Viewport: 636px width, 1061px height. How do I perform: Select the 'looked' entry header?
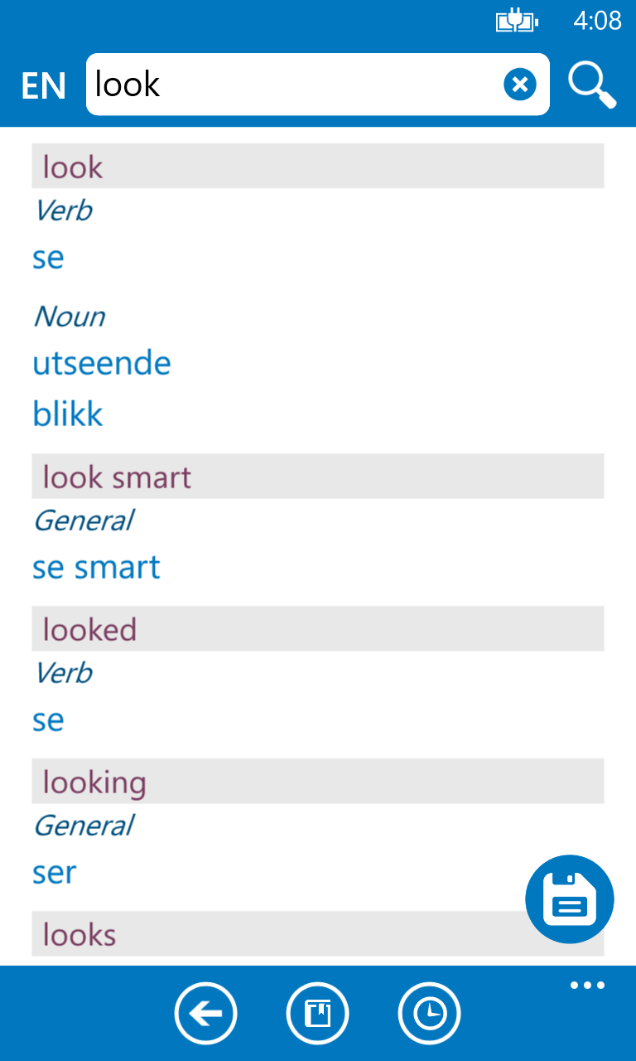click(x=318, y=629)
